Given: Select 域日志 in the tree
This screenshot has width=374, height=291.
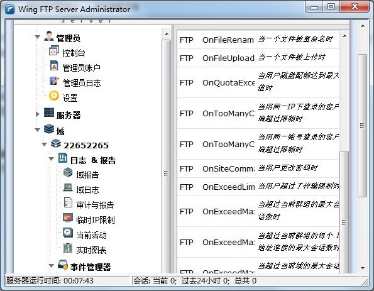Looking at the screenshot, I should [x=87, y=190].
